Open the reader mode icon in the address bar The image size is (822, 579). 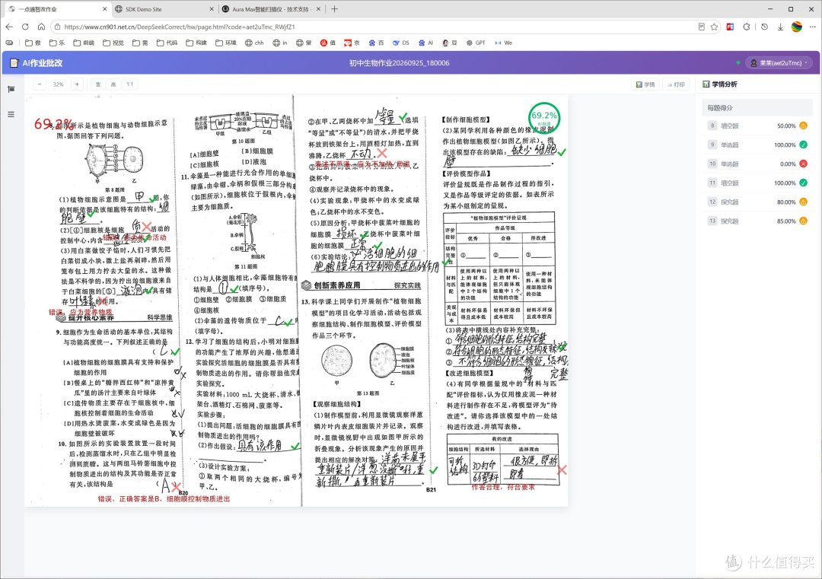pyautogui.click(x=702, y=27)
